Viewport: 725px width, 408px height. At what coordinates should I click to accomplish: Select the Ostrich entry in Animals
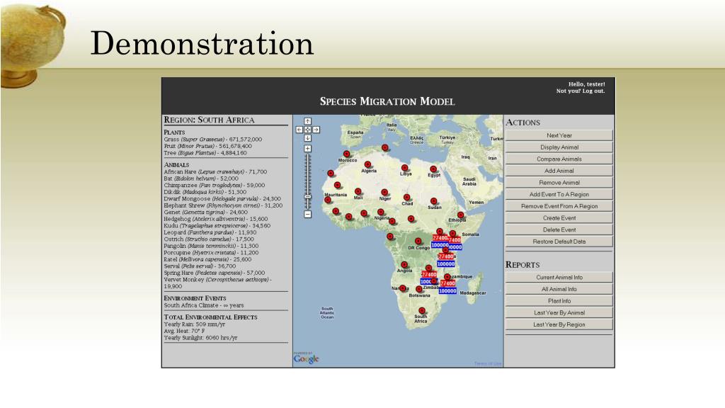pyautogui.click(x=209, y=239)
